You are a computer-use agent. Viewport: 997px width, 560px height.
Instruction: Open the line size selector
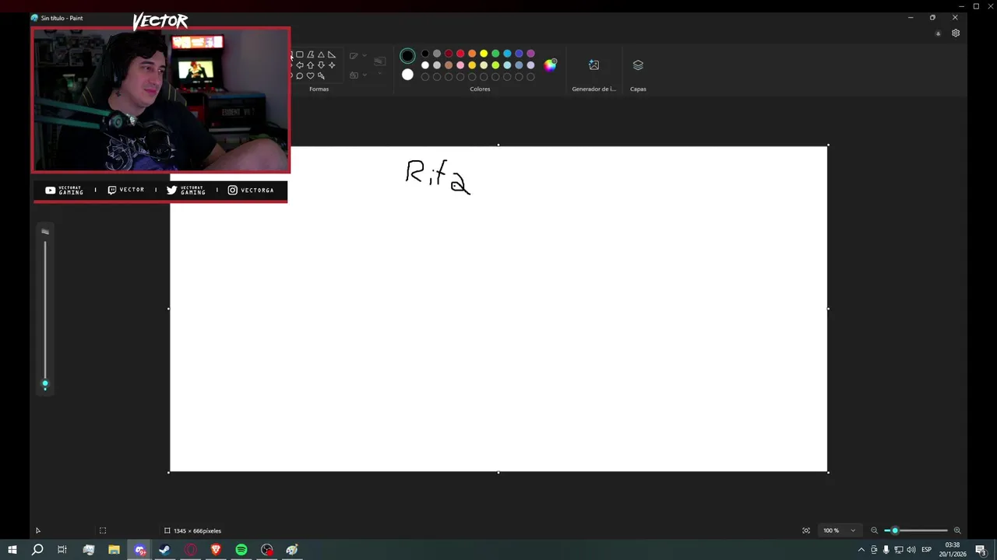379,64
